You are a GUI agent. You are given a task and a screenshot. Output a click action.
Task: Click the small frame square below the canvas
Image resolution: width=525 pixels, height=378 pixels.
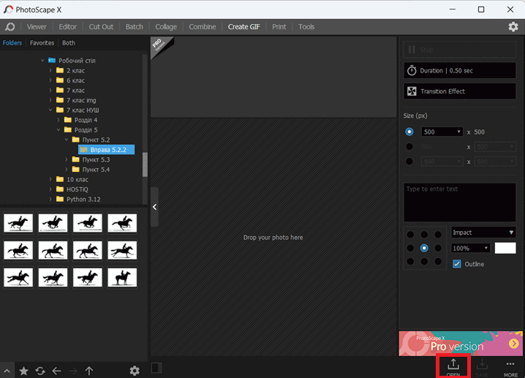(156, 368)
